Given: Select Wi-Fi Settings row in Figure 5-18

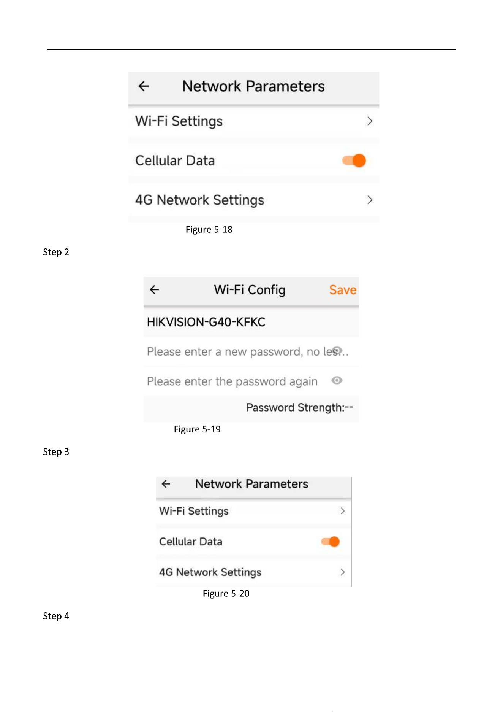Looking at the screenshot, I should coord(254,122).
